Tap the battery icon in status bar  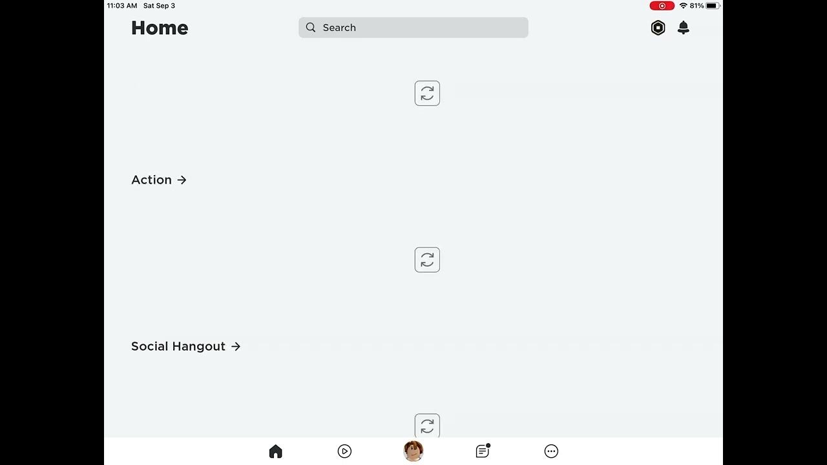pos(712,6)
